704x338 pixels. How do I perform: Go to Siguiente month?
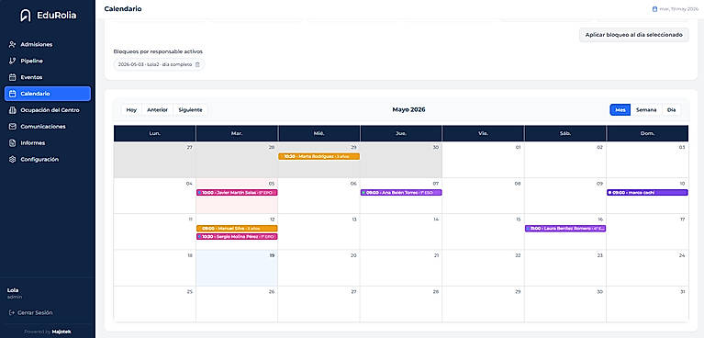pos(190,109)
